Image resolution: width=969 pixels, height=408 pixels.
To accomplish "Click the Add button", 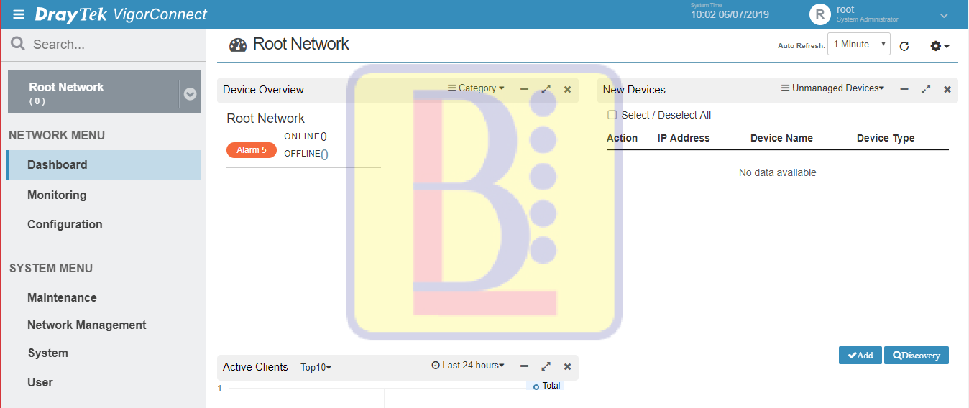I will click(860, 356).
